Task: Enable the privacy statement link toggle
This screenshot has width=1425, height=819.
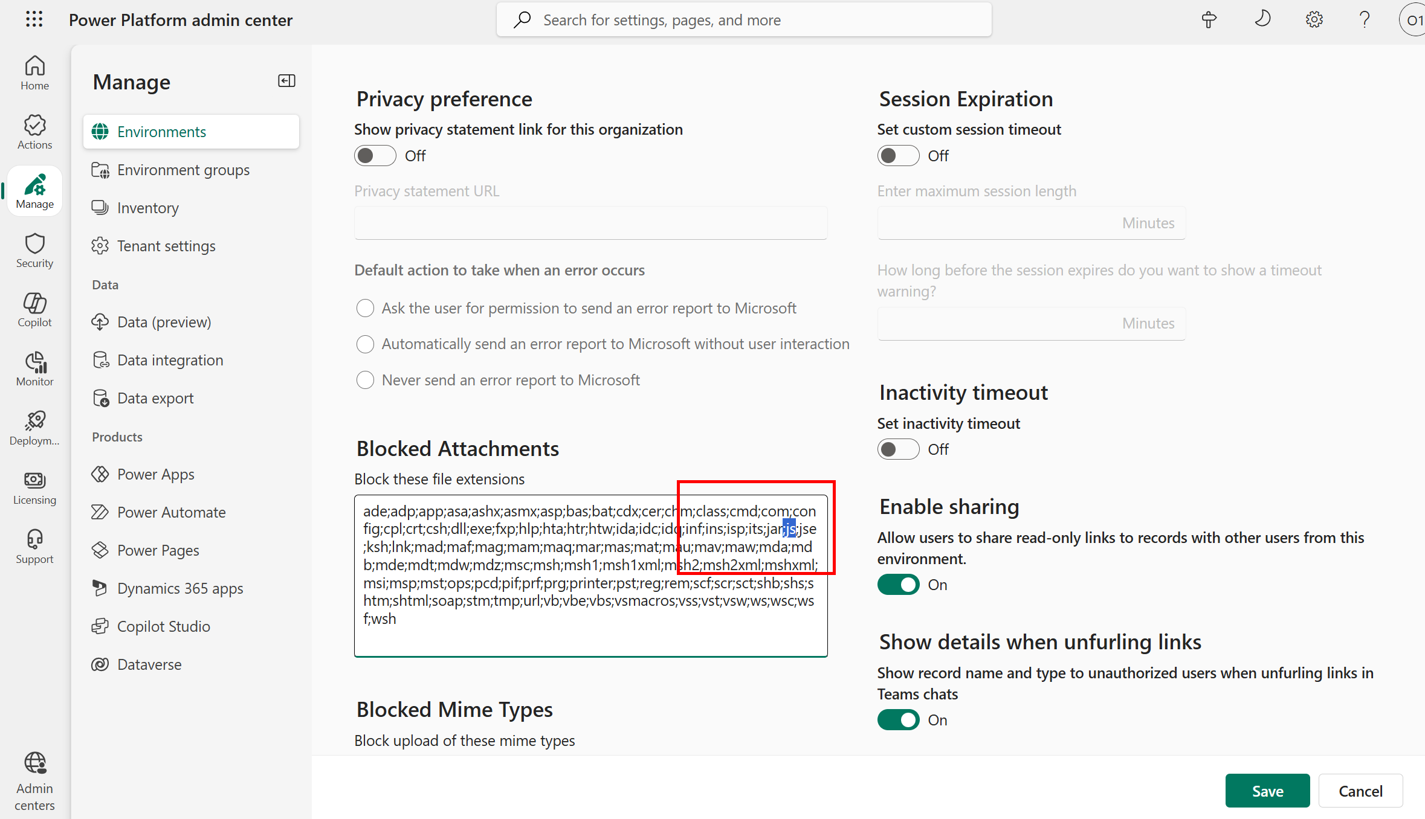Action: [x=375, y=155]
